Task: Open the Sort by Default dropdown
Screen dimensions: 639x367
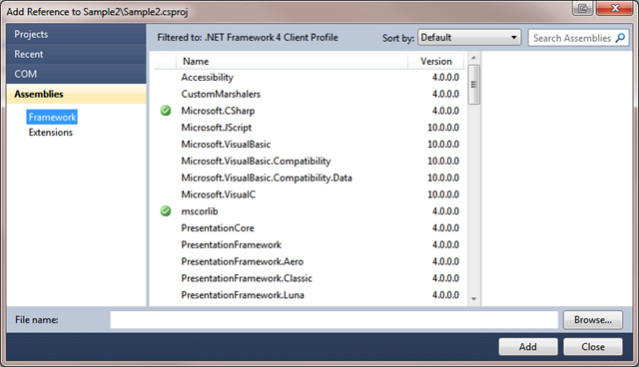Action: pyautogui.click(x=469, y=38)
